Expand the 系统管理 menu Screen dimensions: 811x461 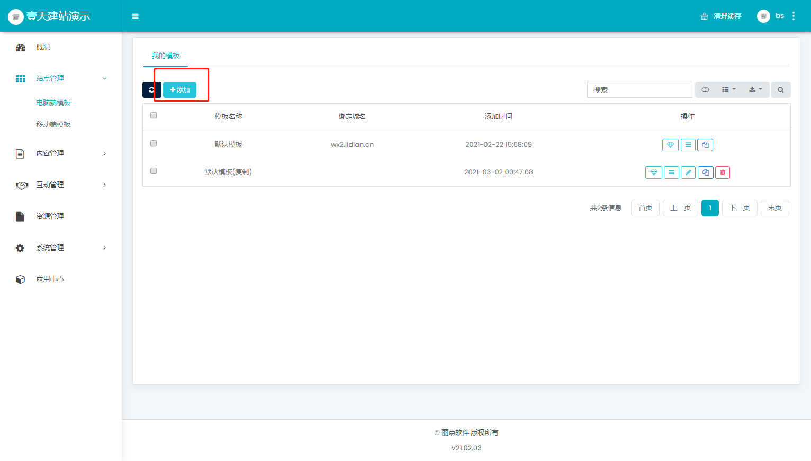point(61,247)
